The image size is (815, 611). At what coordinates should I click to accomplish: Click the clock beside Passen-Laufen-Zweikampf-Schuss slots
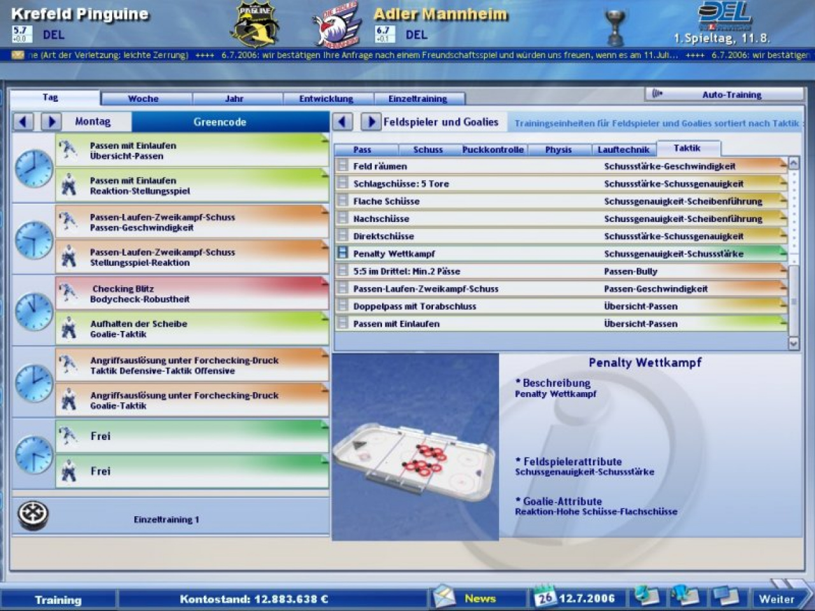pyautogui.click(x=34, y=240)
